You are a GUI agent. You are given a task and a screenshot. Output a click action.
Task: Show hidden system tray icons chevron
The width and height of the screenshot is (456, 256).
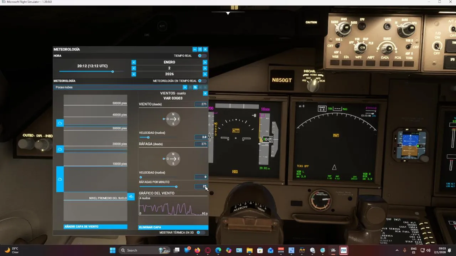click(397, 250)
